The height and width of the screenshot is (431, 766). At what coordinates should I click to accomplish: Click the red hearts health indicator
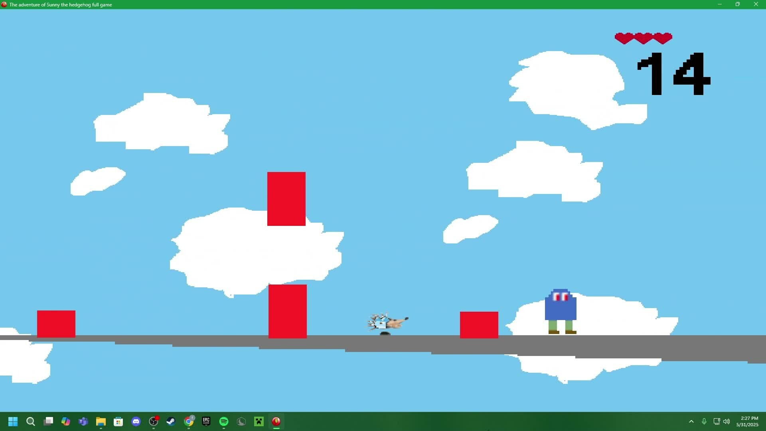643,38
